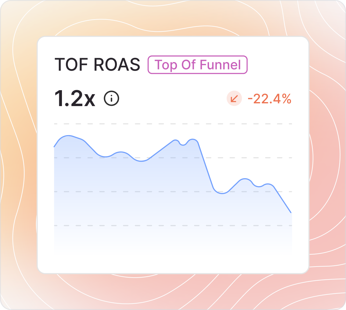Select the Top Of Funnel tag
Screen dimensions: 346x310
pos(197,65)
